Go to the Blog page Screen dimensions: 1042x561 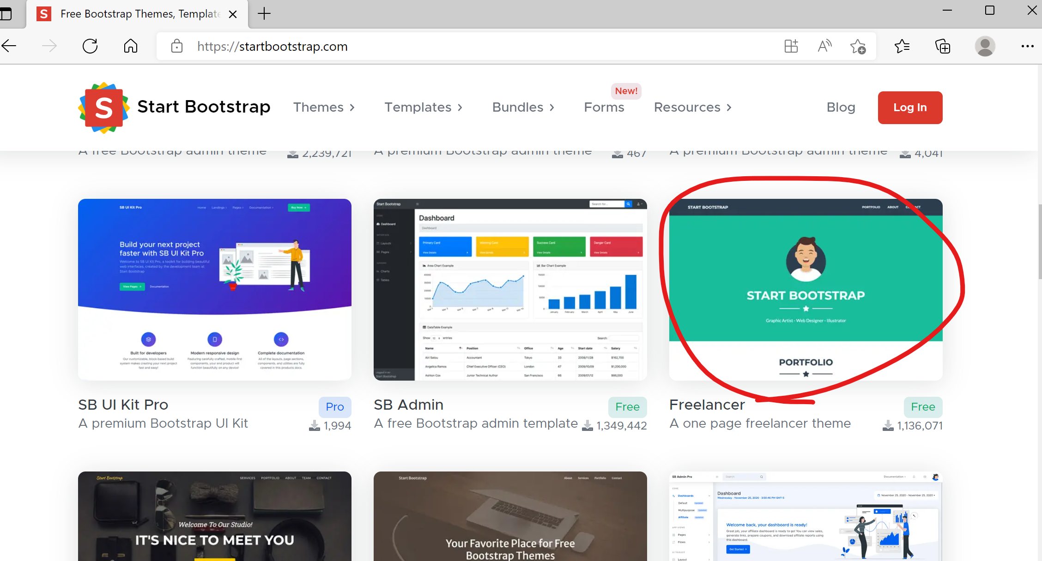click(841, 107)
